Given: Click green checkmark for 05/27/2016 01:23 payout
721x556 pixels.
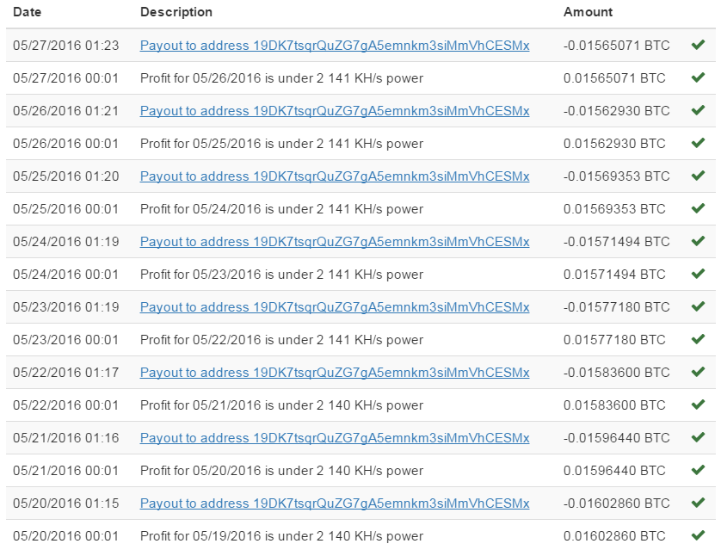Looking at the screenshot, I should pyautogui.click(x=698, y=45).
